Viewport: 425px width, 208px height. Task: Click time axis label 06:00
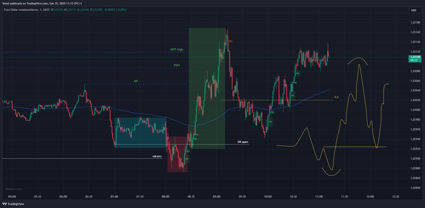point(63,196)
